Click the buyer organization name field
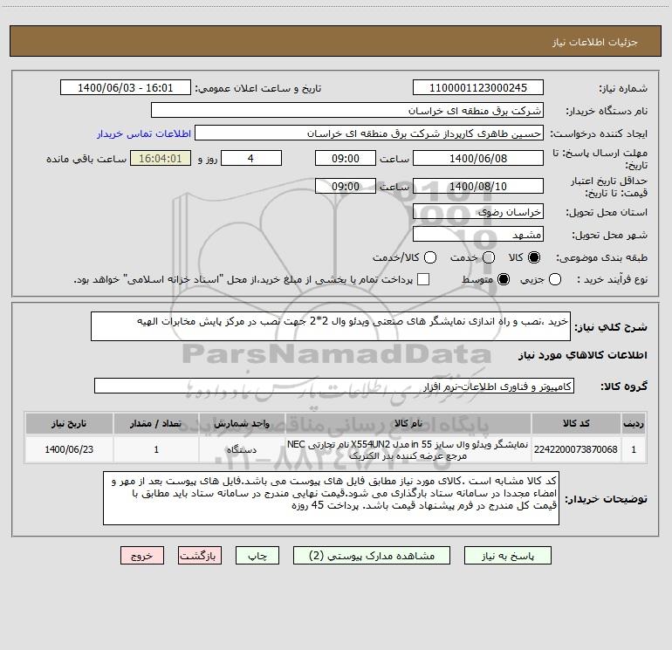 pyautogui.click(x=347, y=110)
